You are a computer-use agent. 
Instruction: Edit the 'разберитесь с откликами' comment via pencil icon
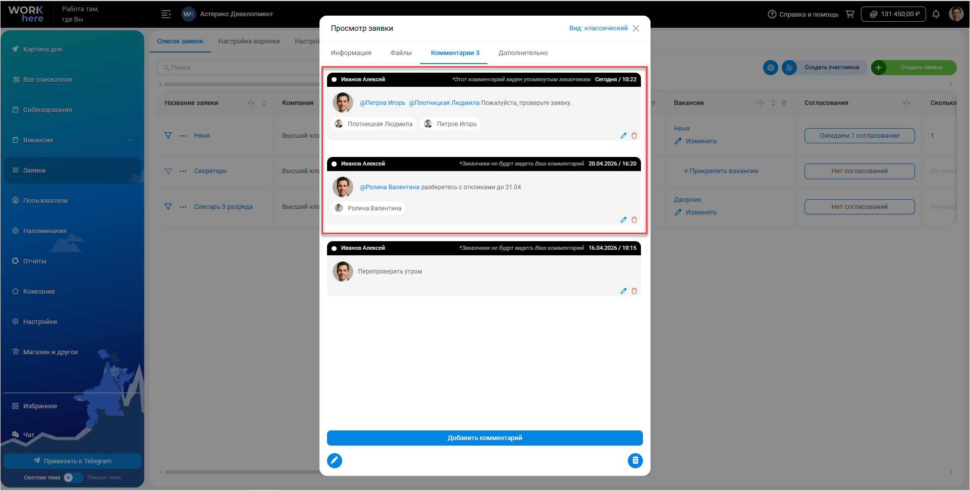pos(623,220)
